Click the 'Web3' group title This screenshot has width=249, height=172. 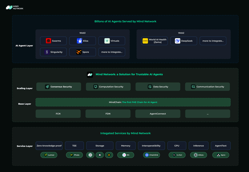83,33
